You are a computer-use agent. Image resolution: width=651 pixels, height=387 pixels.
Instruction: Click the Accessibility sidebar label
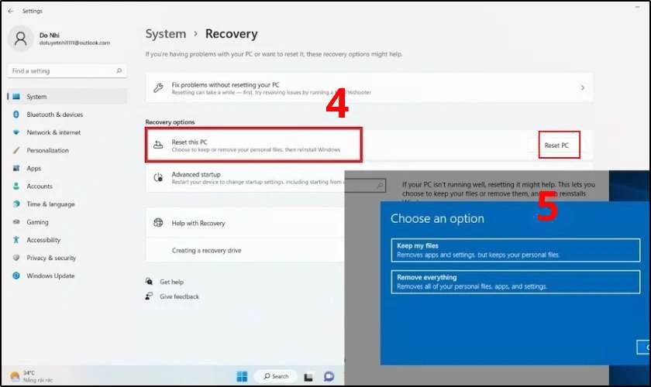(43, 240)
